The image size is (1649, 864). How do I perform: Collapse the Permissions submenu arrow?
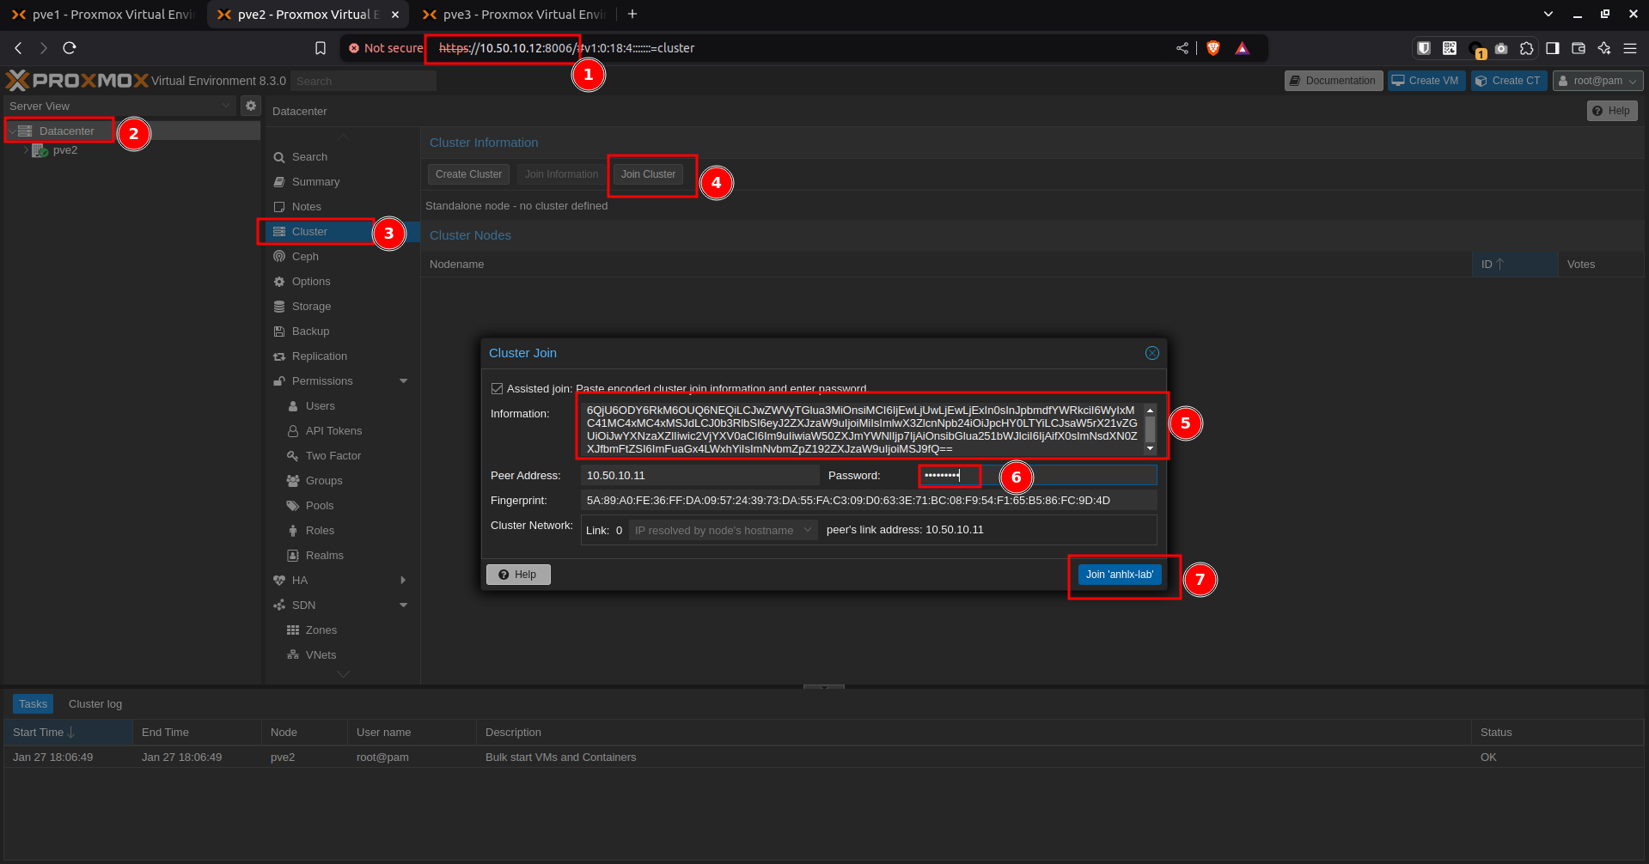tap(403, 381)
